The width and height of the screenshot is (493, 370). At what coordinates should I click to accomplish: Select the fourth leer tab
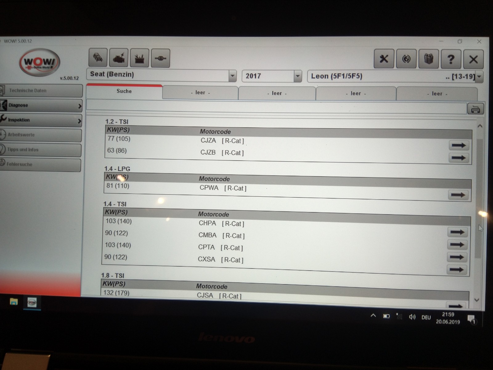pyautogui.click(x=437, y=94)
